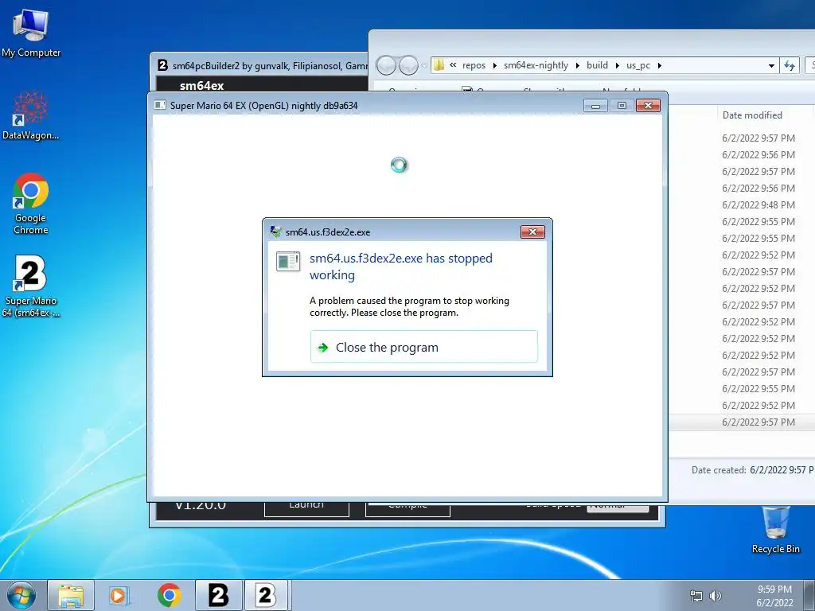Switch to sm64pcBuilder2 taskbar button
The image size is (815, 611).
coord(218,595)
